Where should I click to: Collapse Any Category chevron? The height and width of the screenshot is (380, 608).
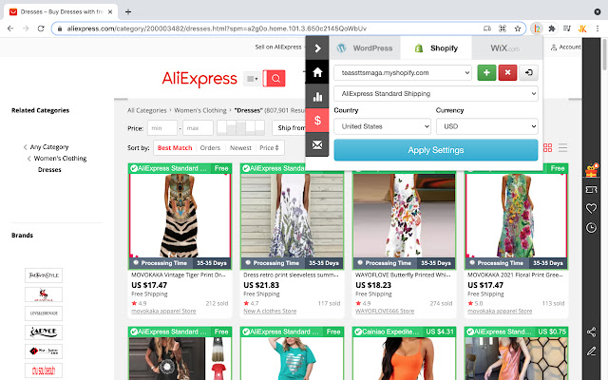tap(26, 147)
